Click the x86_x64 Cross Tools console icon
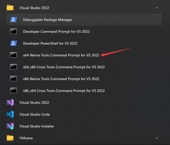Viewport: 170px width, 145px height. pyautogui.click(x=13, y=91)
